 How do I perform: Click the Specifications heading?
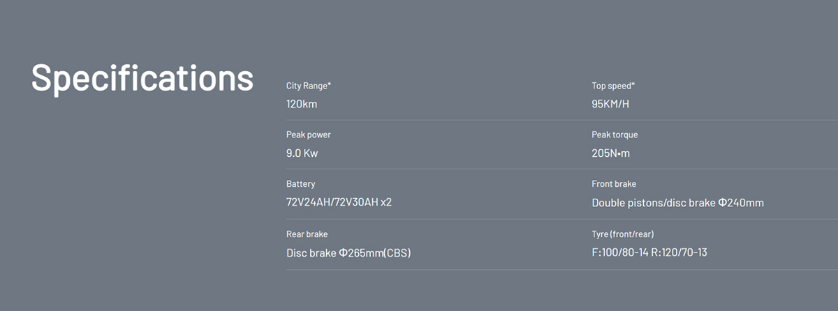(142, 77)
